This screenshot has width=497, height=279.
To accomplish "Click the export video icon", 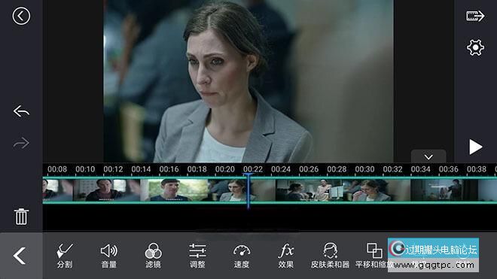I will (475, 16).
